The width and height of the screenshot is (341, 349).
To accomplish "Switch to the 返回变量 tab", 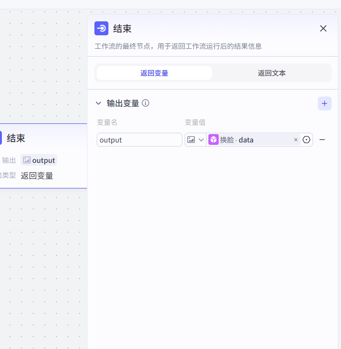I will (154, 73).
